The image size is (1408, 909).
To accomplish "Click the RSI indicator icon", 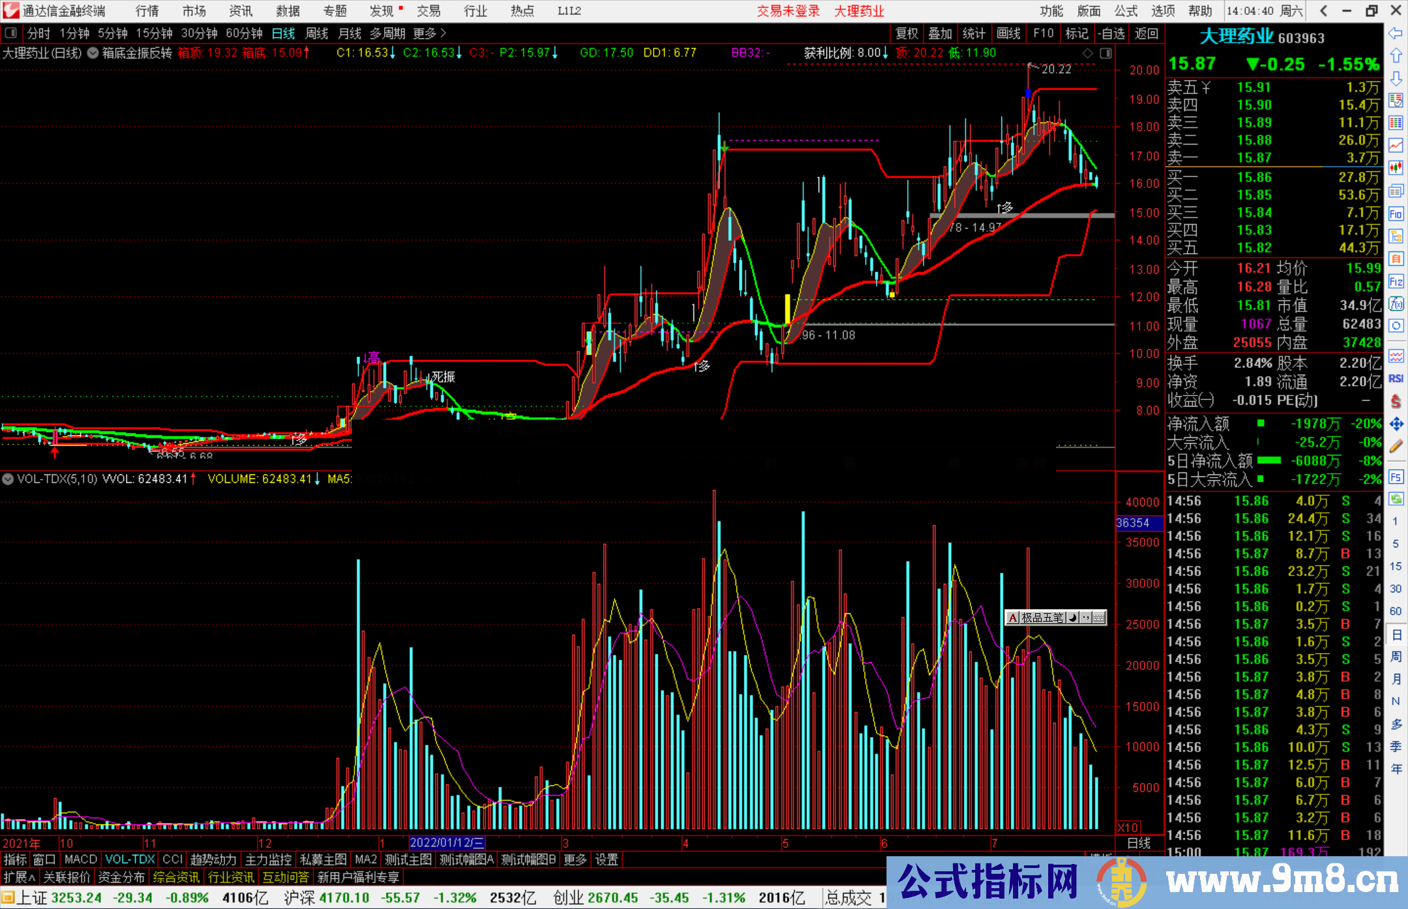I will [1396, 379].
